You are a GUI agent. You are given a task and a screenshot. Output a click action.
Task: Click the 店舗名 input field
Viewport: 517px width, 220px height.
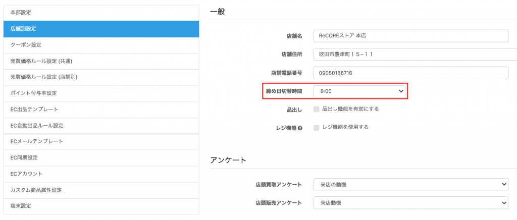[411, 36]
